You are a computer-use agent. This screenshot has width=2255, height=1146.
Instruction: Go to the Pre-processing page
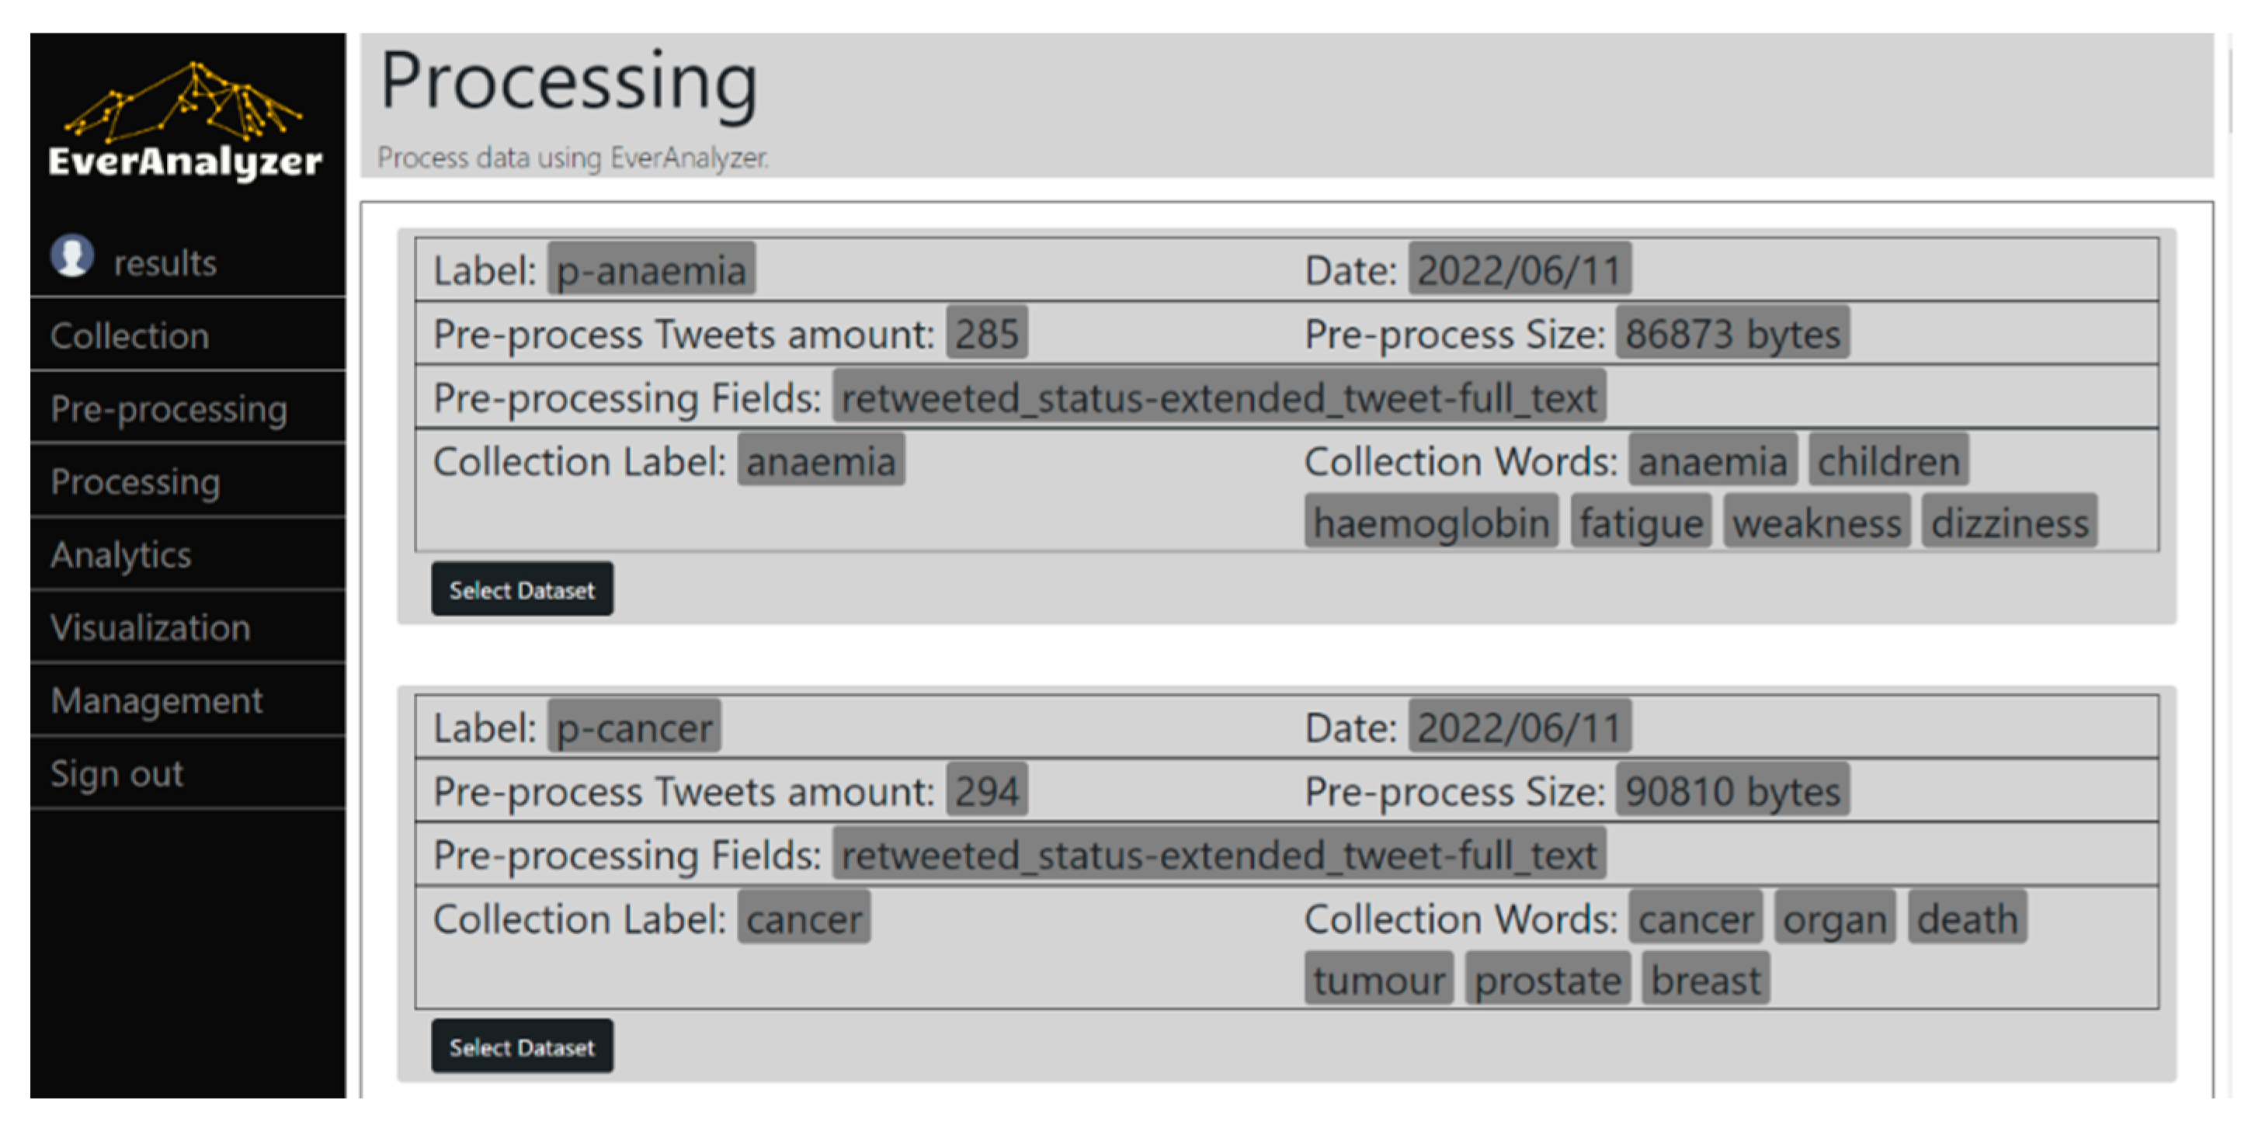tap(168, 409)
